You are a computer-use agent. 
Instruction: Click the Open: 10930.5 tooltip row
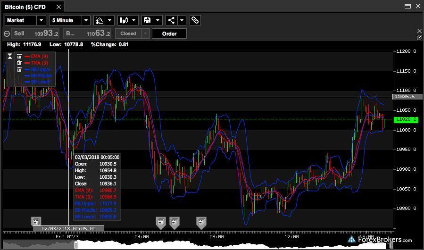point(96,164)
